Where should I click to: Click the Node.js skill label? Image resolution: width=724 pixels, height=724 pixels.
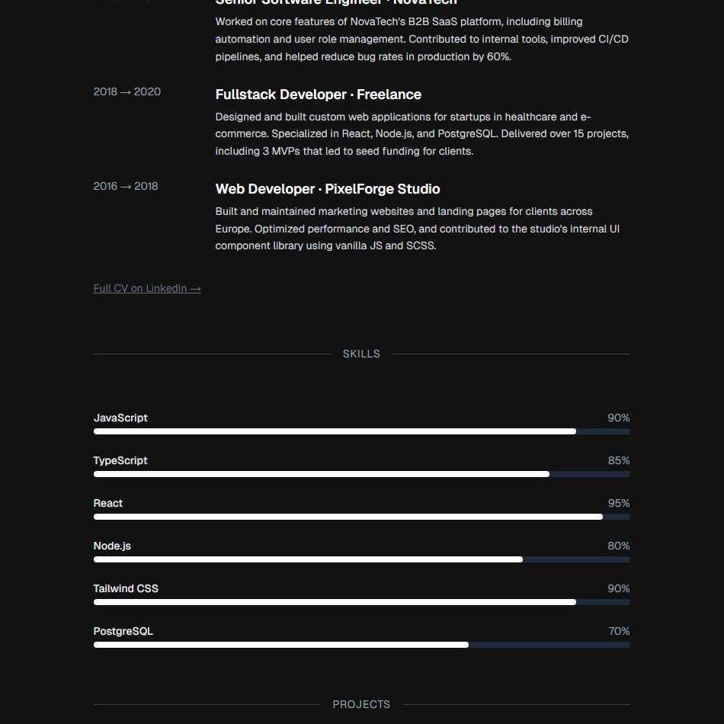click(x=112, y=546)
